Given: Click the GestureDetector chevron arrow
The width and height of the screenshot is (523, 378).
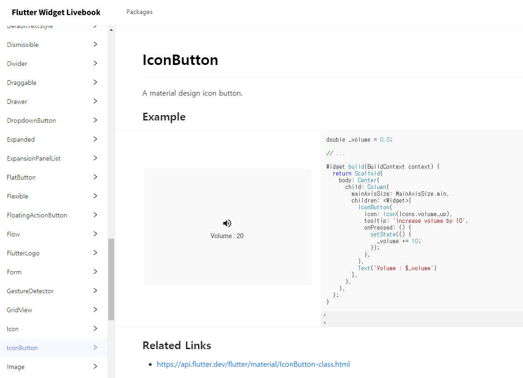Looking at the screenshot, I should pyautogui.click(x=95, y=290).
